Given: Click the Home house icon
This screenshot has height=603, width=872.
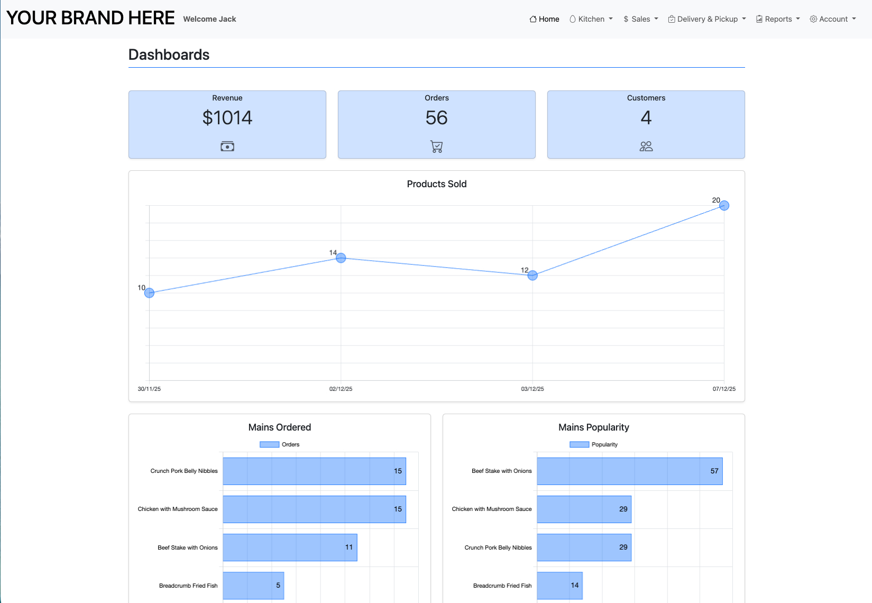Looking at the screenshot, I should 532,19.
